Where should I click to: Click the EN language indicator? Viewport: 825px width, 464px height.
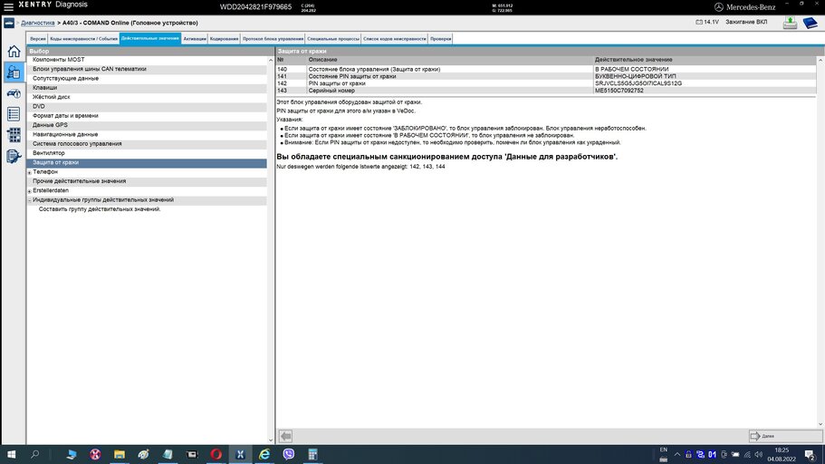tap(664, 449)
